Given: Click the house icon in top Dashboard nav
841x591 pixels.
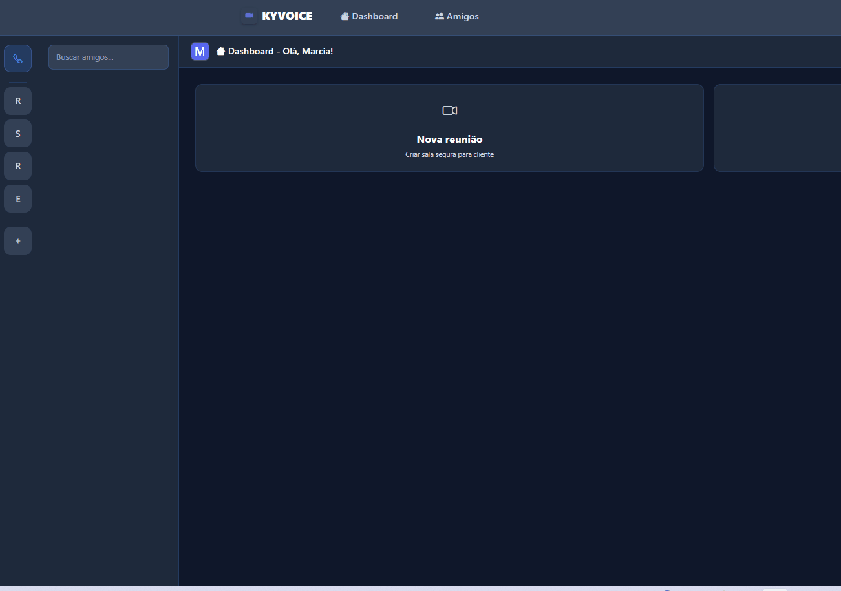Looking at the screenshot, I should point(345,17).
